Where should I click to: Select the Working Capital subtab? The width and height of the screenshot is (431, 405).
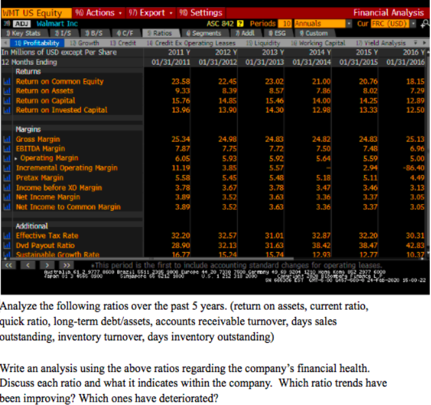pyautogui.click(x=318, y=43)
